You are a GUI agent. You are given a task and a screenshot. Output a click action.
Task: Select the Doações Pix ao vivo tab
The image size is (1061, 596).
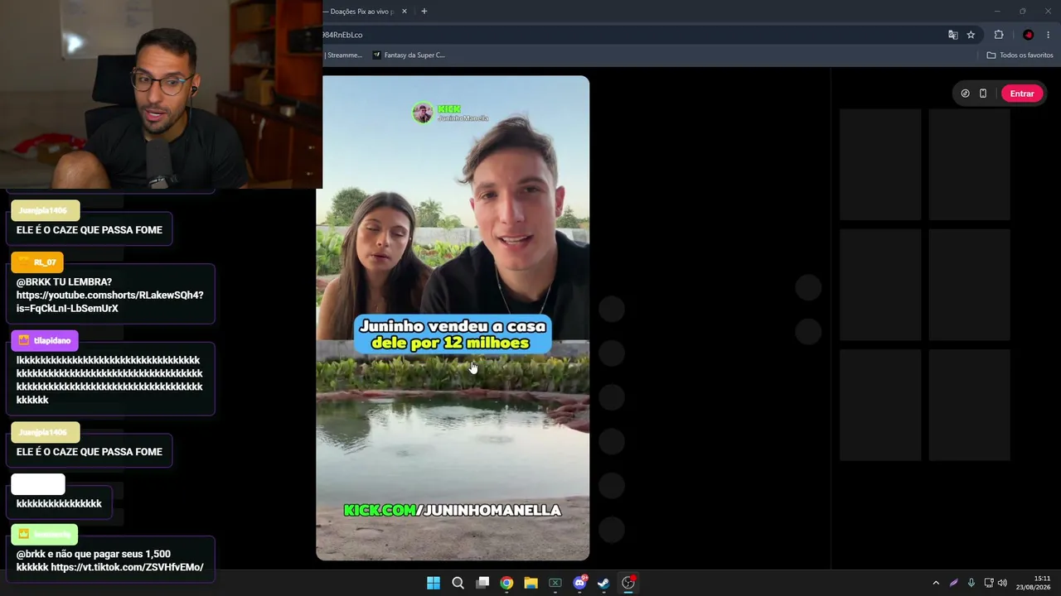click(361, 12)
